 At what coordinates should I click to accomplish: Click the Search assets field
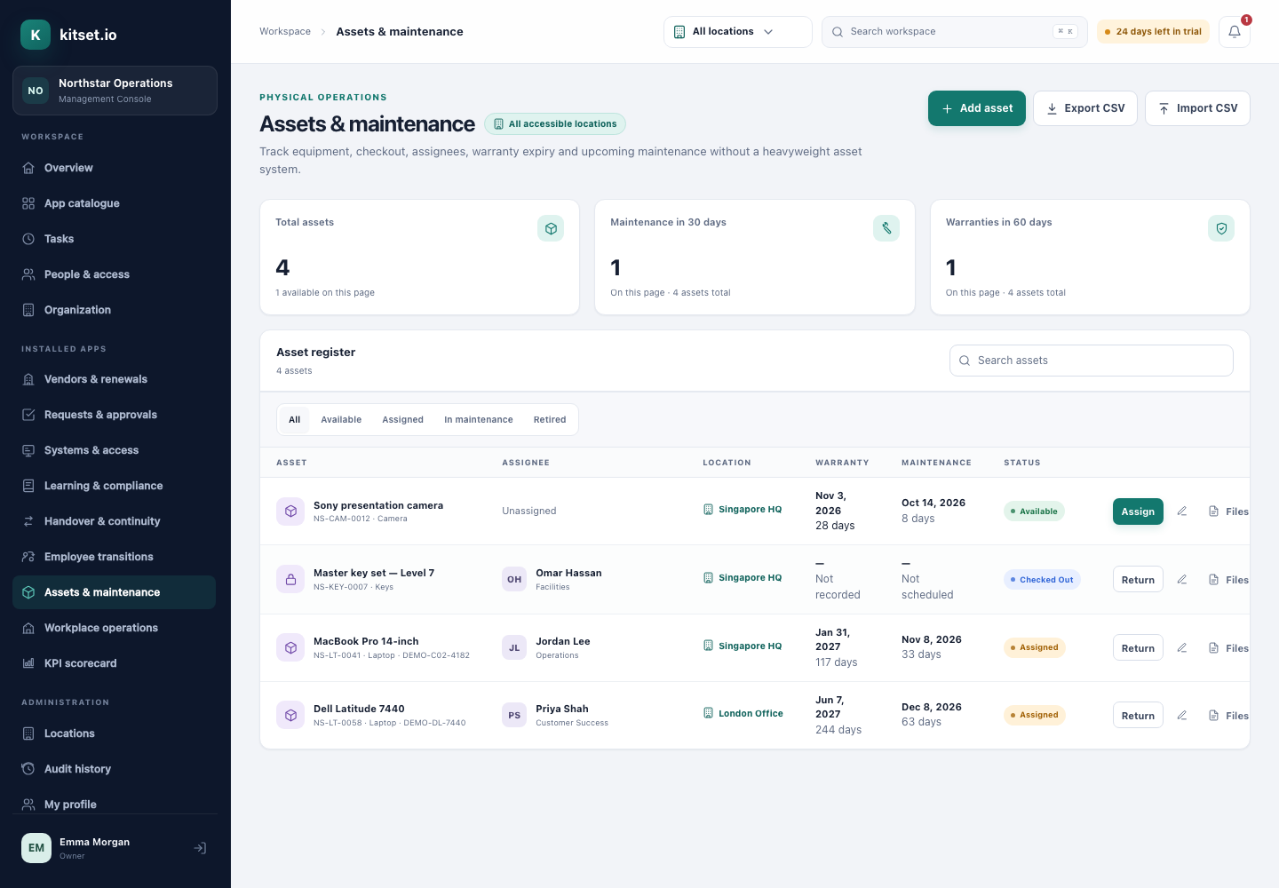(1092, 361)
